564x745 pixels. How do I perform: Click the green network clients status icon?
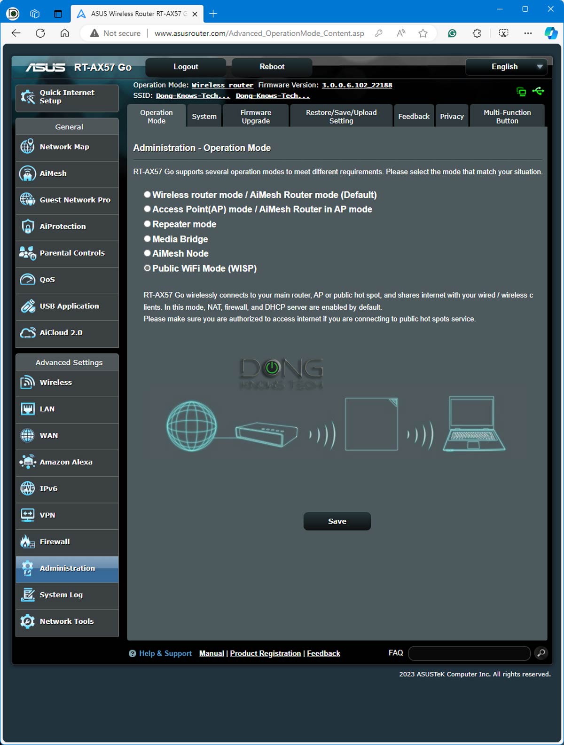(x=521, y=91)
